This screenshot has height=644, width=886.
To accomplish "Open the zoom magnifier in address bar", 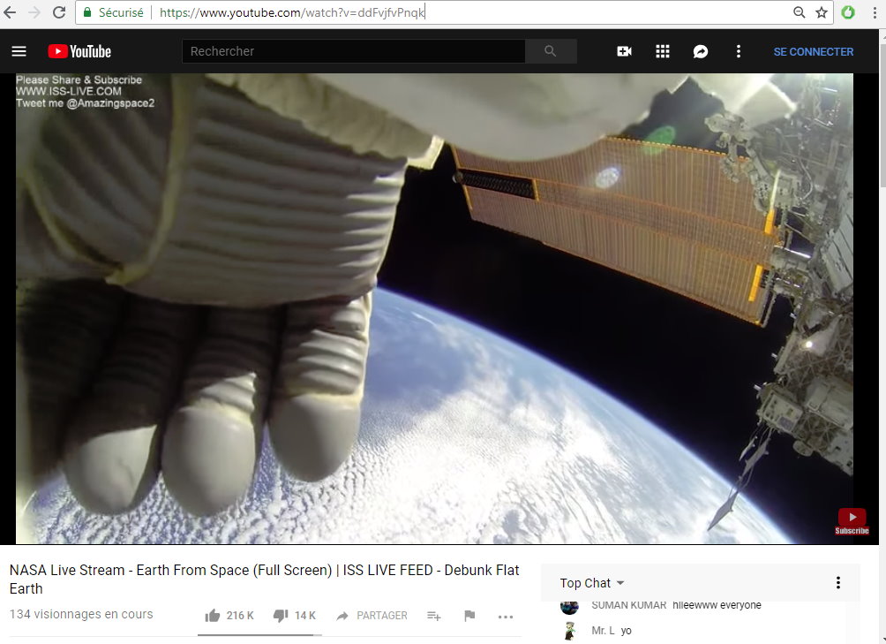I will click(x=799, y=12).
